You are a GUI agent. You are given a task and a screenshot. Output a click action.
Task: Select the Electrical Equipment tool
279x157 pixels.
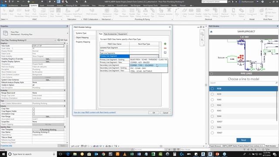[225, 12]
